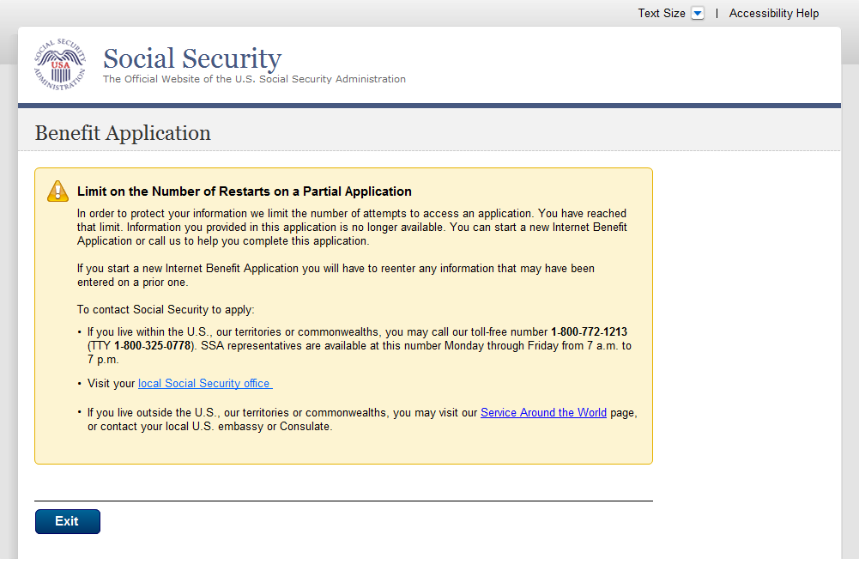Click the TTY number 1-800-325-0778

click(152, 346)
